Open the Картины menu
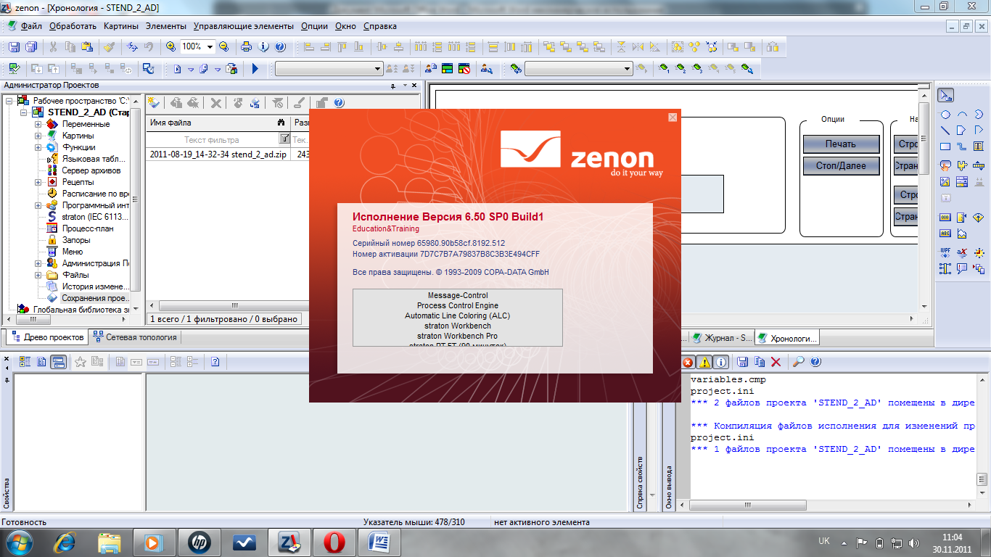 tap(121, 26)
